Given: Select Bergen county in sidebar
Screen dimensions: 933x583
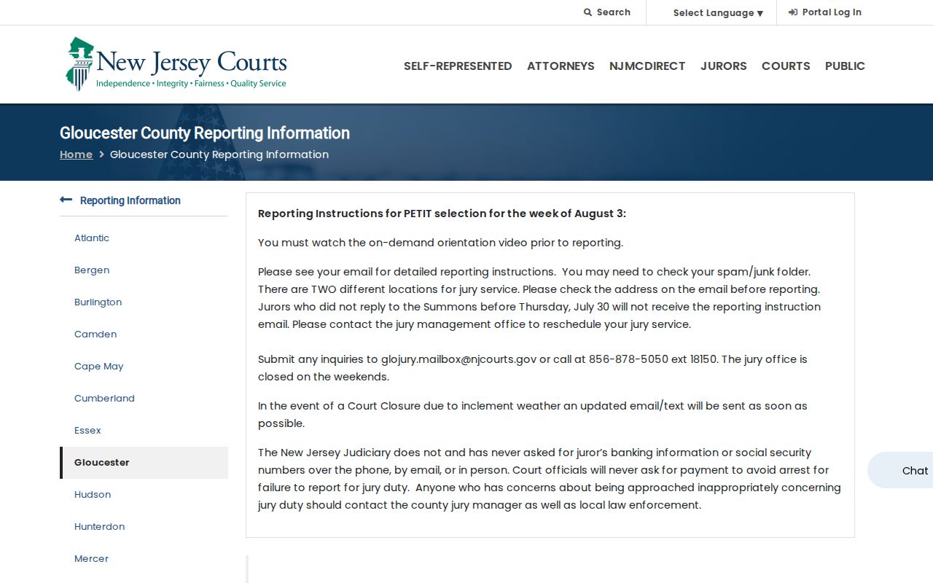Looking at the screenshot, I should 92,270.
